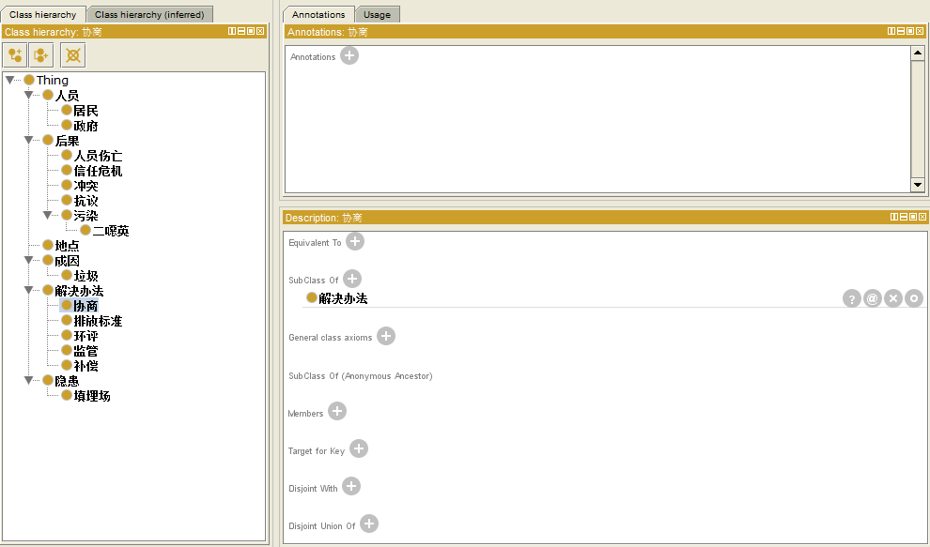This screenshot has width=930, height=547.
Task: Split the Class hierarchy panel horizontally
Action: click(241, 31)
